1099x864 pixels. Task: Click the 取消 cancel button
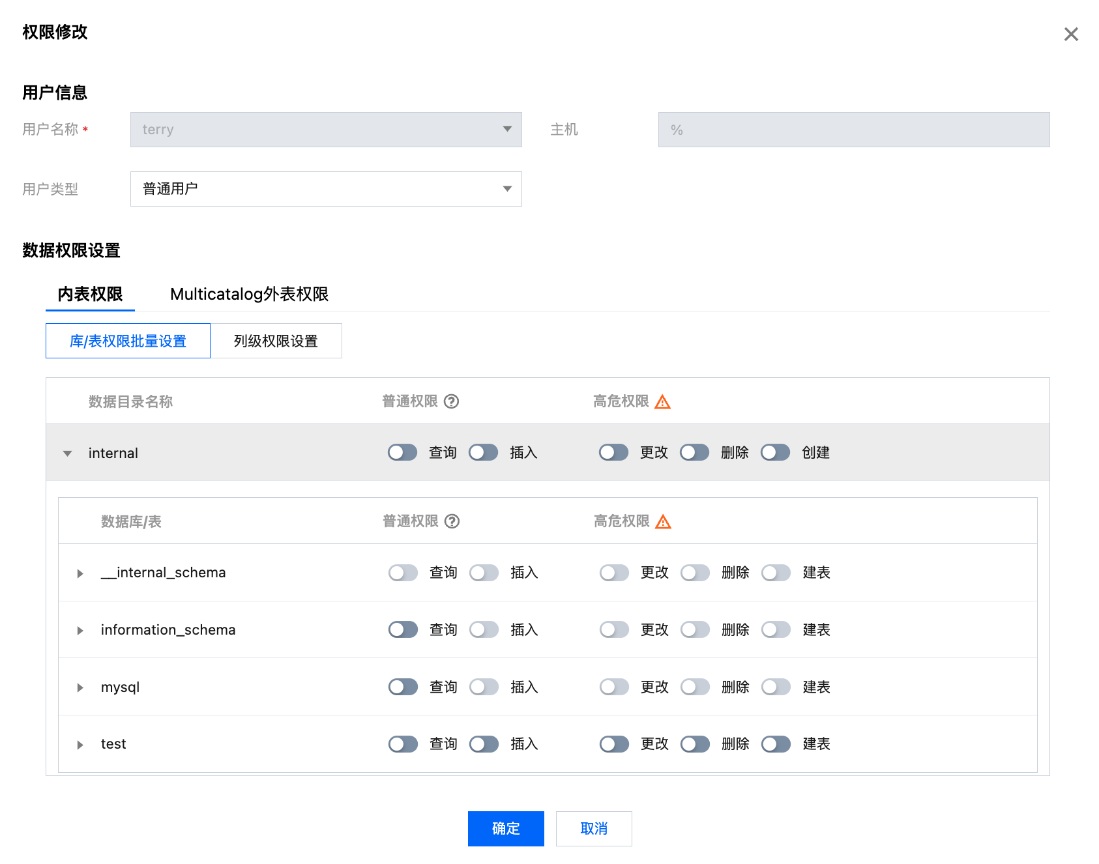tap(594, 828)
